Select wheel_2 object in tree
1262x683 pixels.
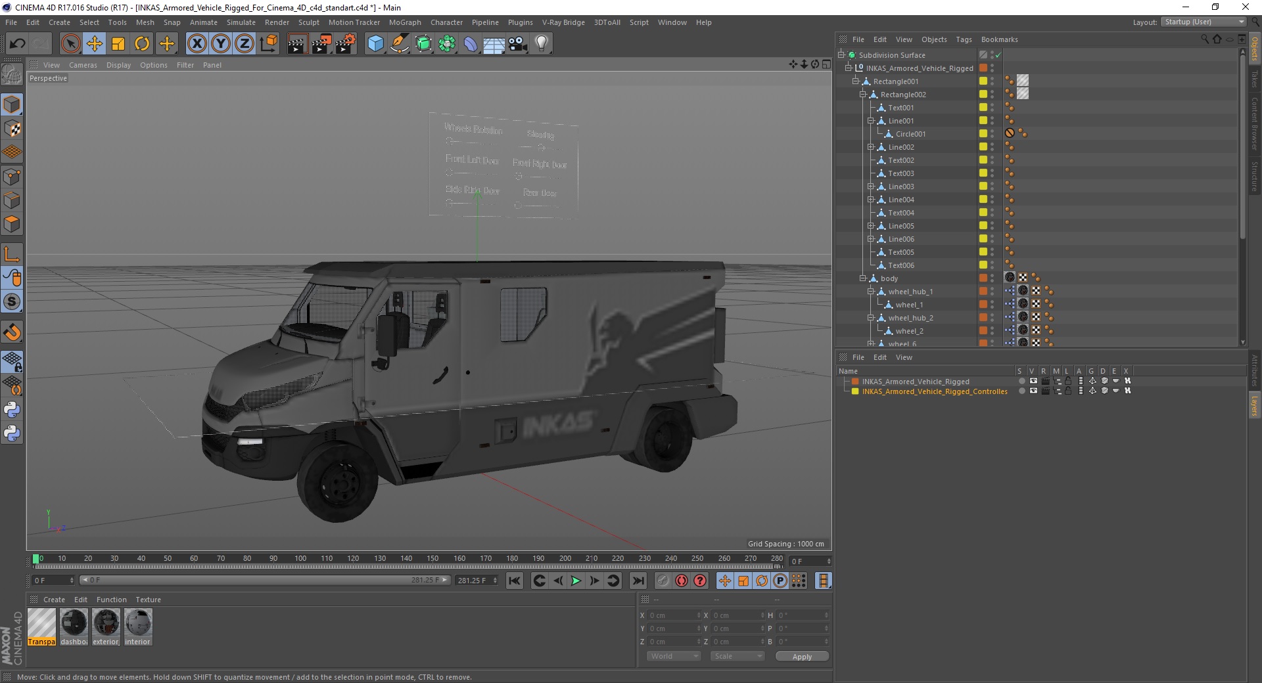909,331
